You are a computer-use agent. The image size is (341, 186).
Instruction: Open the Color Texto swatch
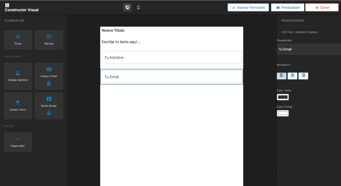pyautogui.click(x=283, y=97)
